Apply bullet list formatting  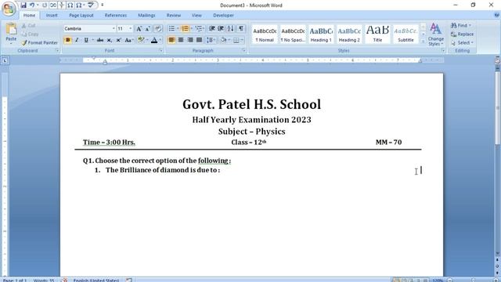pos(171,29)
